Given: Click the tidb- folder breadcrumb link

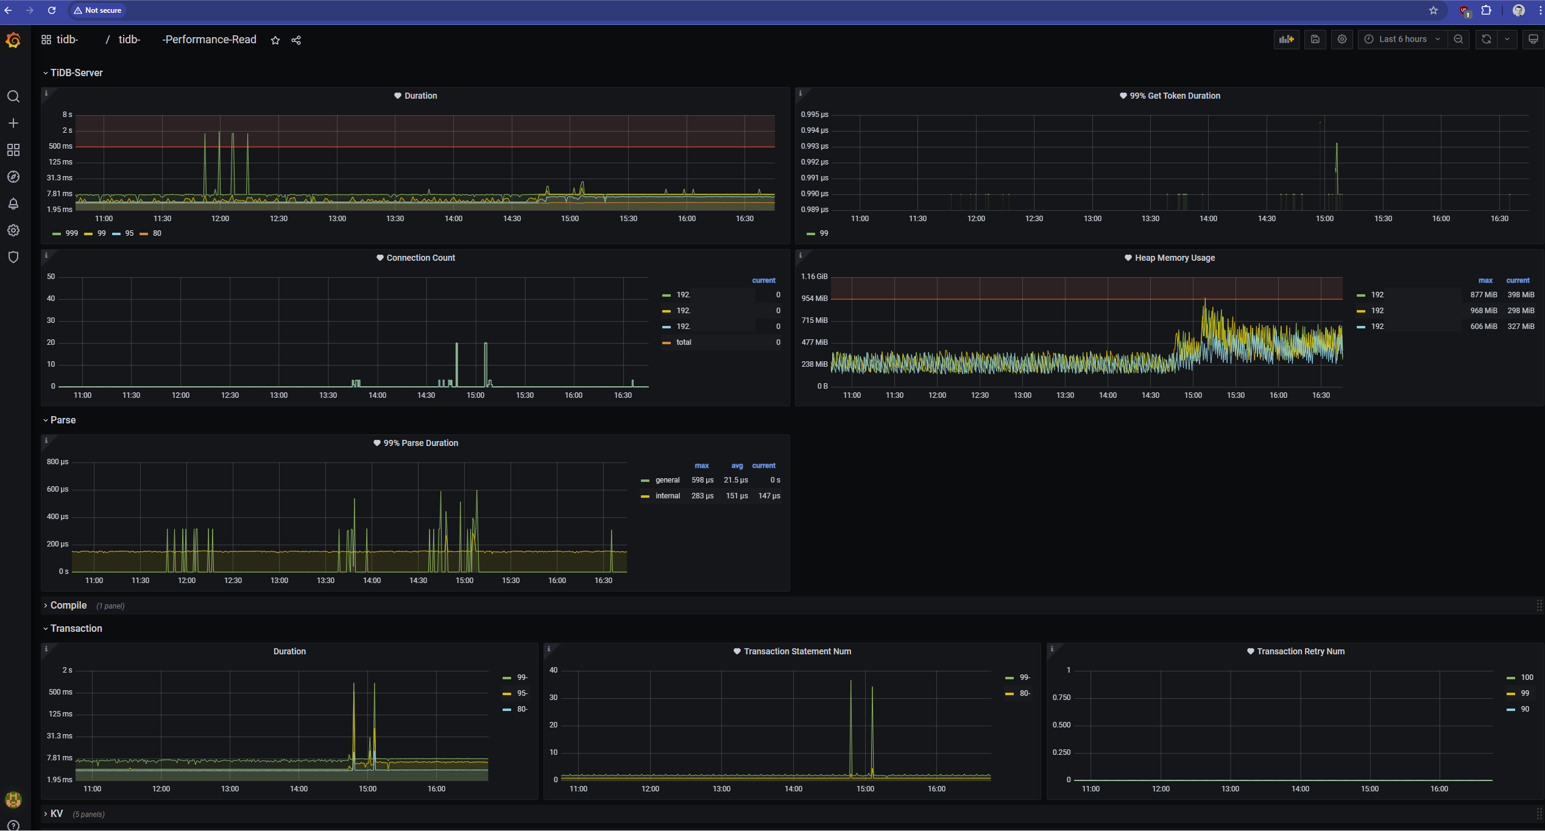Looking at the screenshot, I should [67, 40].
